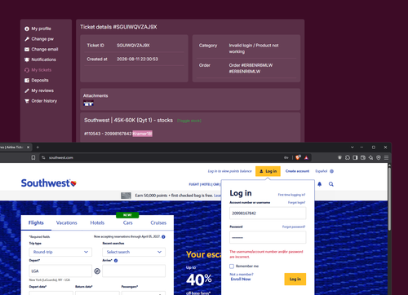Click the reservations through April info icon

point(163,237)
